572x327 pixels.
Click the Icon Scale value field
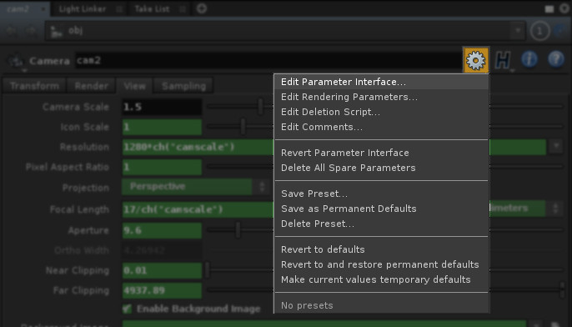pos(162,127)
